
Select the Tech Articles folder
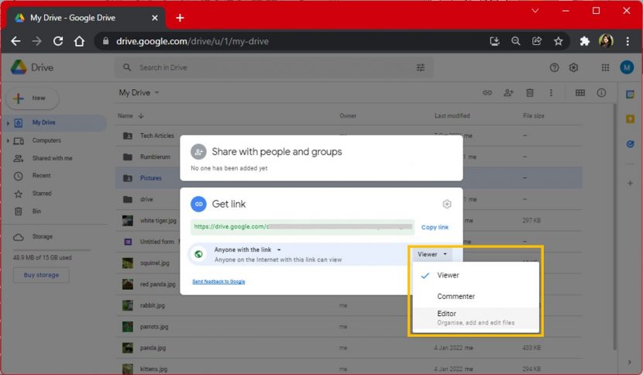coord(157,136)
